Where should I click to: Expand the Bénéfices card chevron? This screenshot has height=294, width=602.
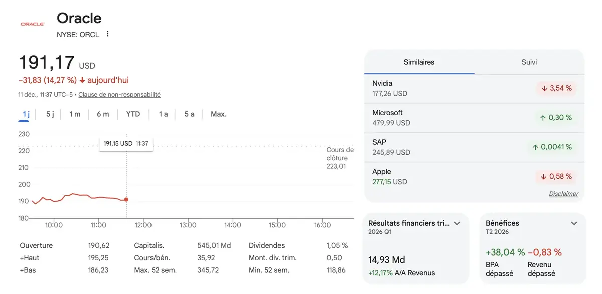click(574, 223)
